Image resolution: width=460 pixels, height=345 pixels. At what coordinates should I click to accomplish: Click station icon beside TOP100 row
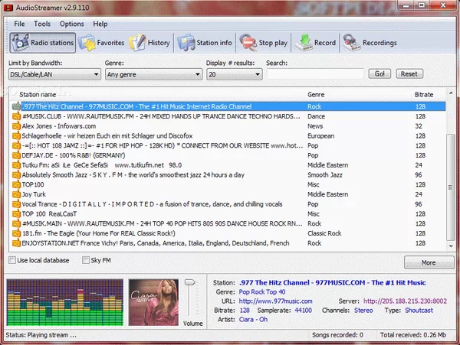(16, 184)
